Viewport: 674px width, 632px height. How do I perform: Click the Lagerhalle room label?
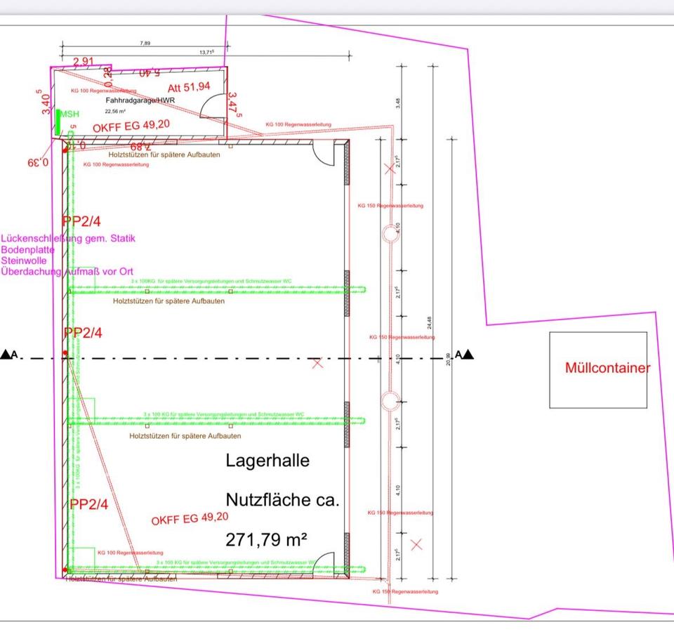click(267, 461)
